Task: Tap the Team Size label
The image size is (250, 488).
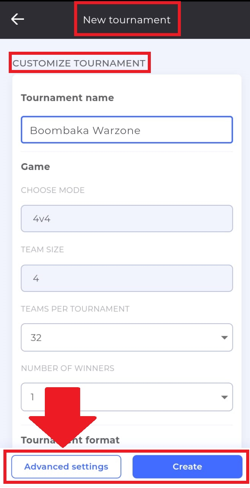Action: [42, 250]
